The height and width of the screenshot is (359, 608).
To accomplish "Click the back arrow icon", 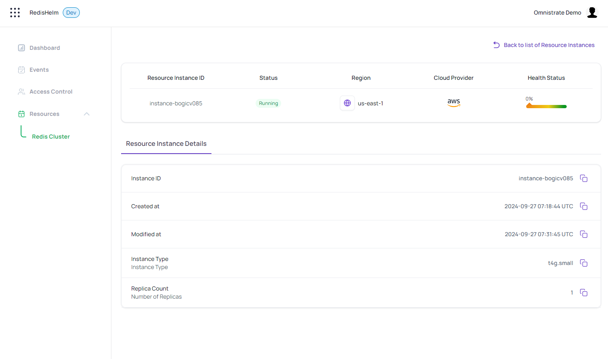I will pyautogui.click(x=496, y=45).
